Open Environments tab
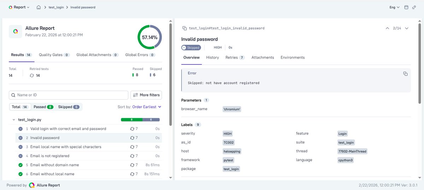Screen dimensions: 424x190 pos(293,57)
